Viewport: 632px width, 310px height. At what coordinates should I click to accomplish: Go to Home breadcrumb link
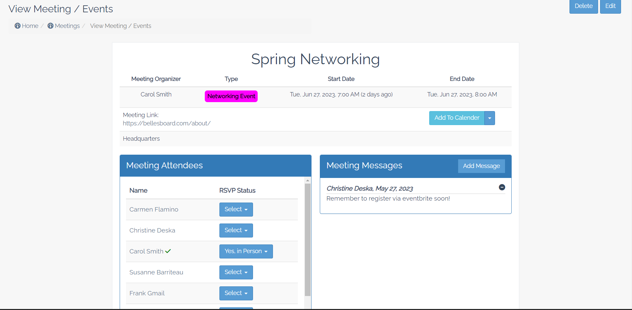[x=30, y=26]
